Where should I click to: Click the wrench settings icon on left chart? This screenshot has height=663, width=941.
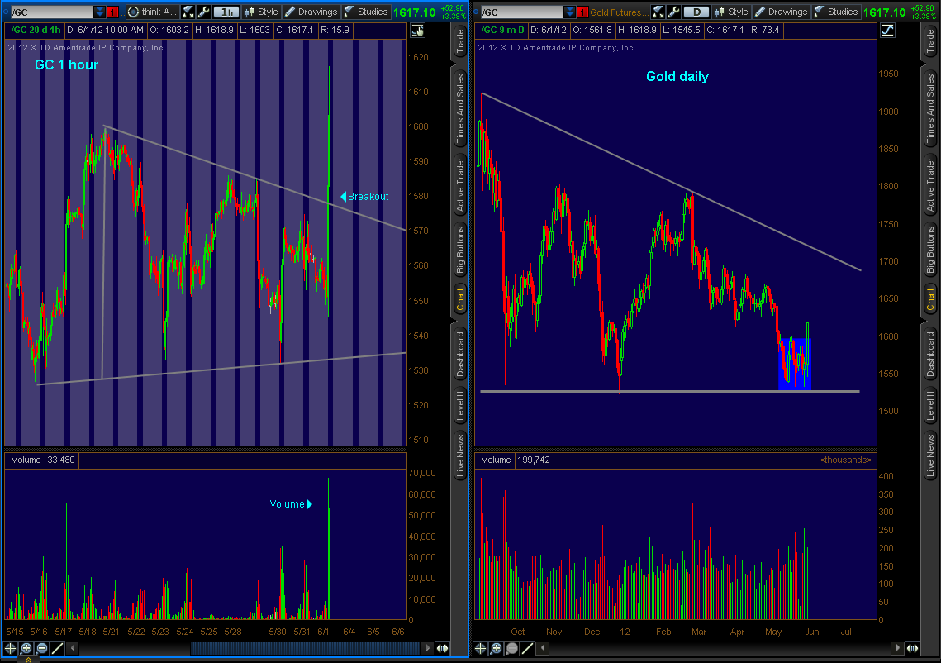point(203,12)
